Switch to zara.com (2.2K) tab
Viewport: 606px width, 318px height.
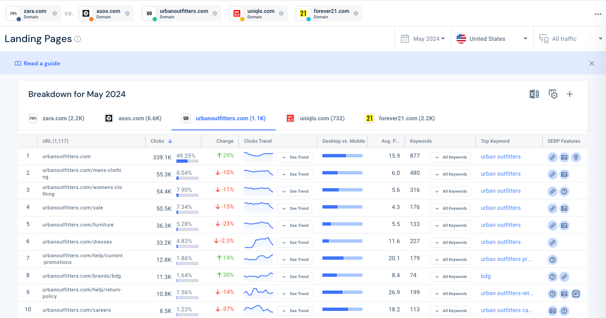[56, 118]
